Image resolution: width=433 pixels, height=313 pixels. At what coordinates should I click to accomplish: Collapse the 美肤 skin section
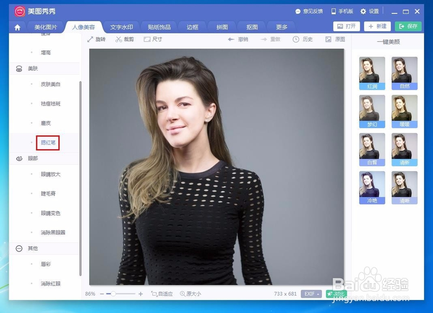44,68
